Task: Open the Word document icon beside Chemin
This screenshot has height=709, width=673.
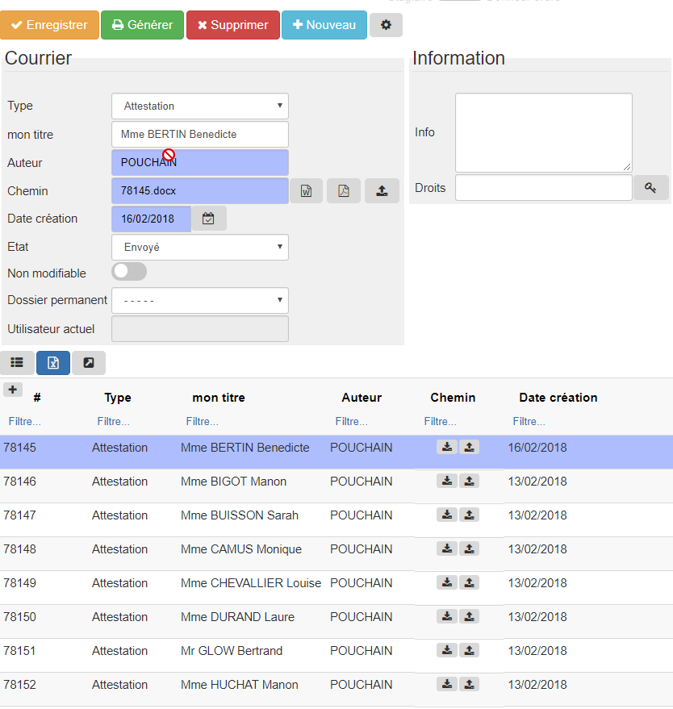Action: 306,191
